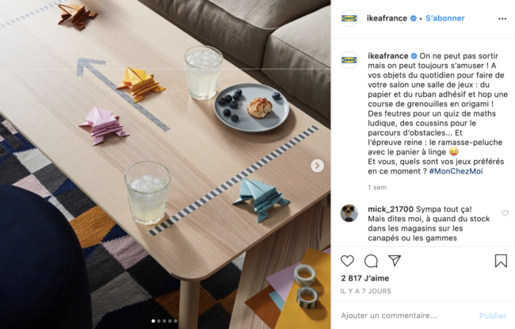
Task: Click Publier to post comment
Action: click(x=492, y=316)
